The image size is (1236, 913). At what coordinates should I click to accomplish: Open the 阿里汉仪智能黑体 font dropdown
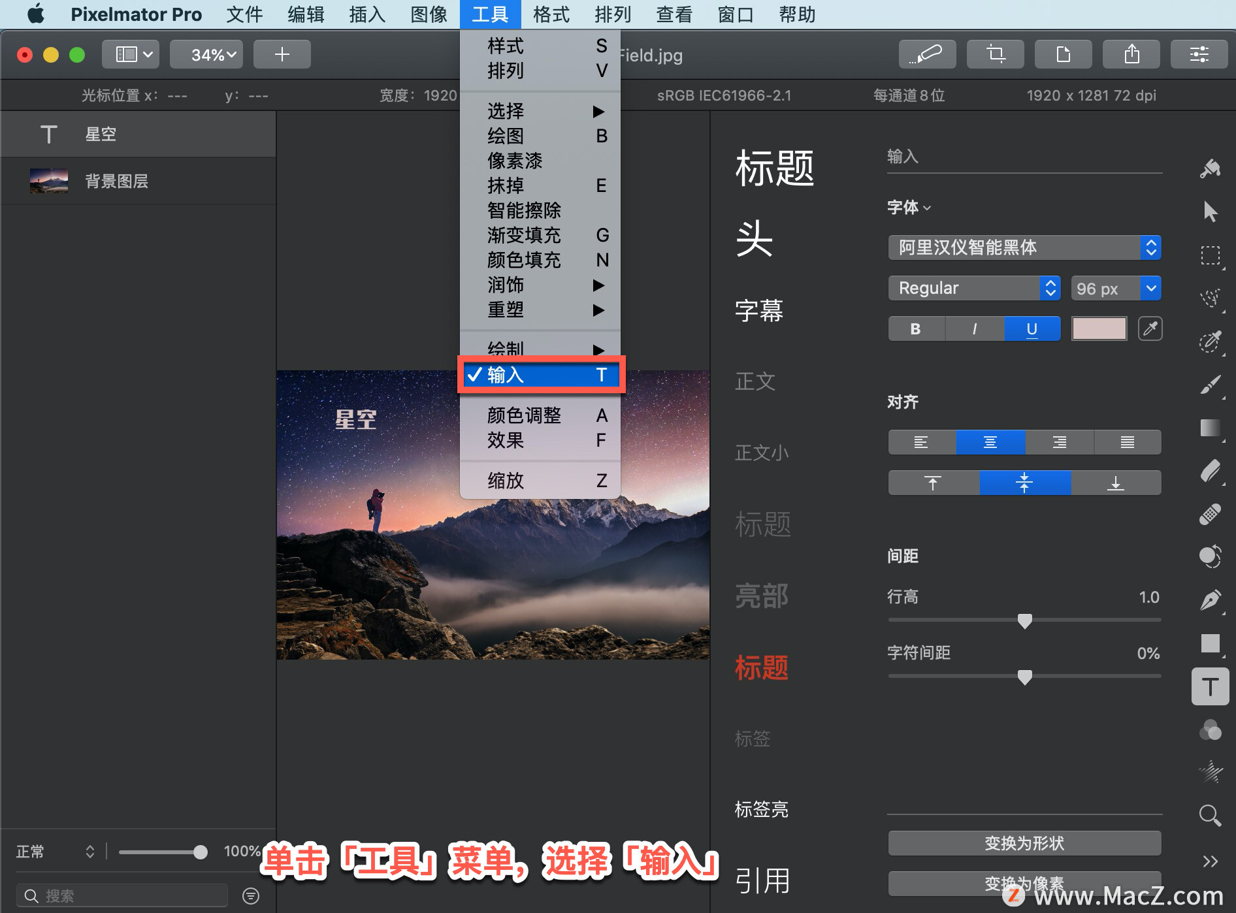(x=1024, y=248)
